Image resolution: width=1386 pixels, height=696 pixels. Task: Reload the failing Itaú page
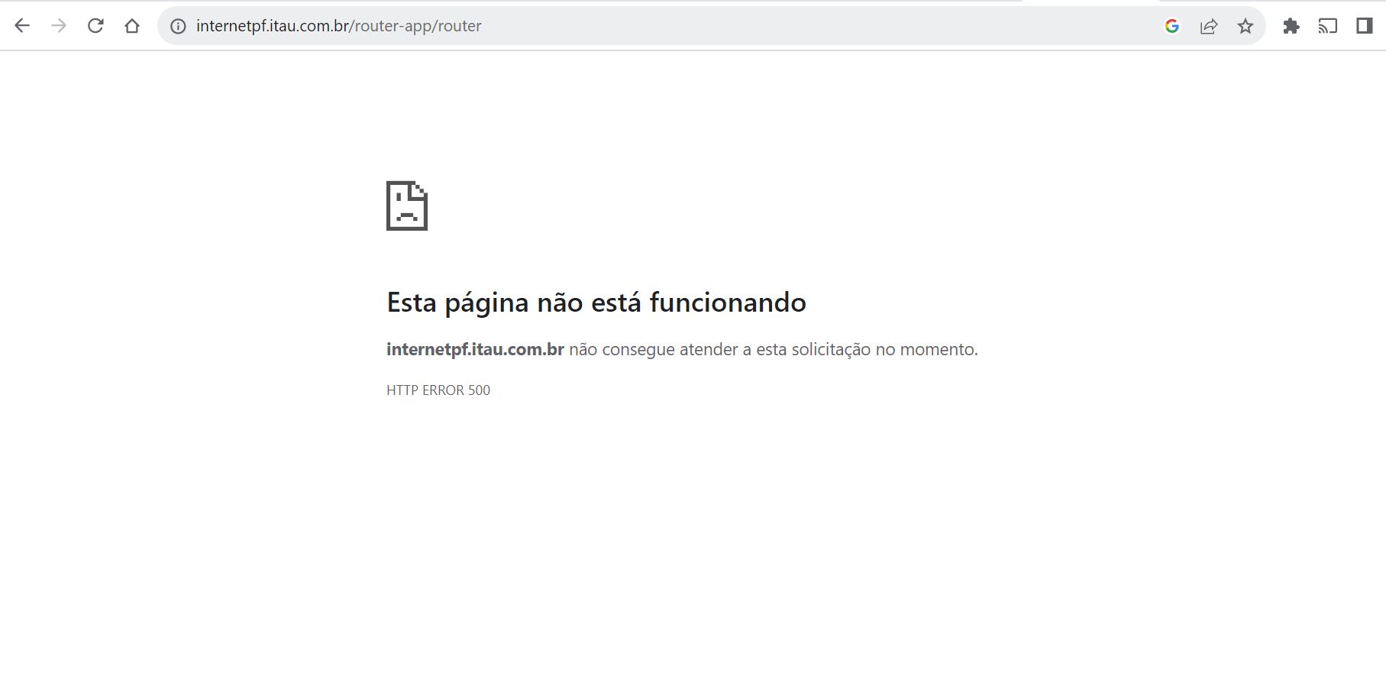point(95,26)
